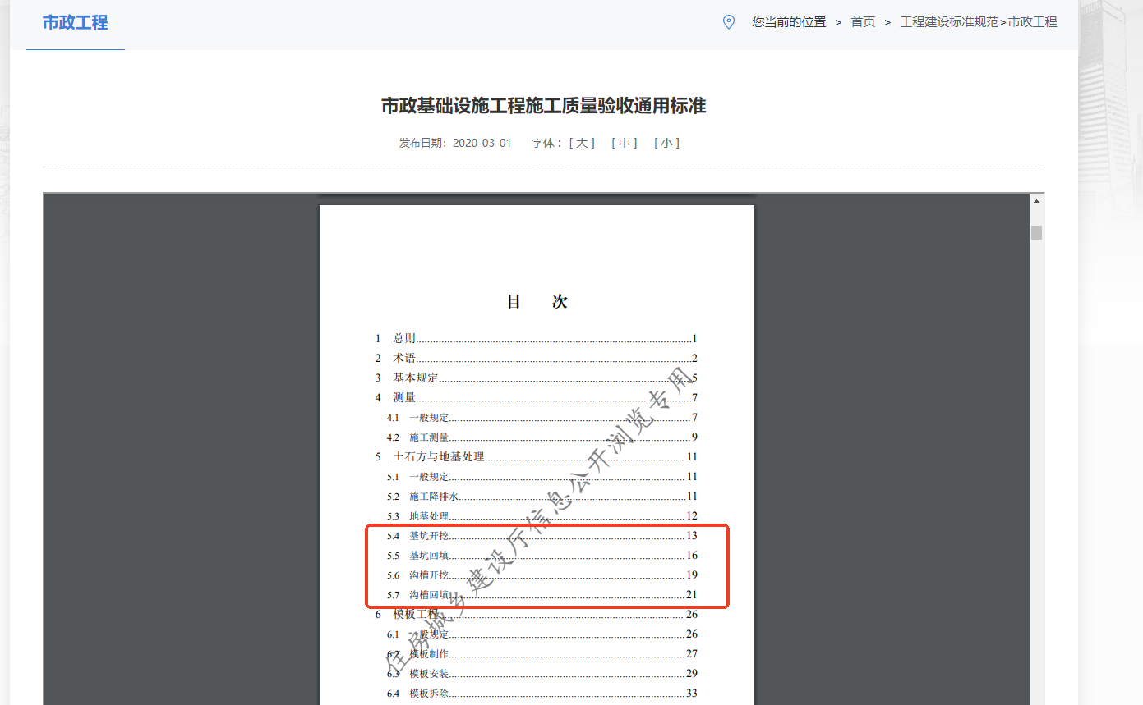Image resolution: width=1143 pixels, height=705 pixels.
Task: Click the scrollbar up arrow in PDF viewer
Action: (x=1036, y=201)
